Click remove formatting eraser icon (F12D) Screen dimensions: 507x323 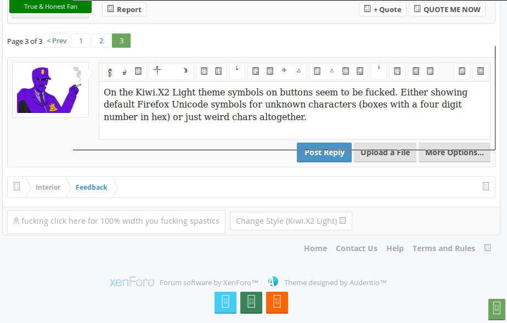pos(462,71)
